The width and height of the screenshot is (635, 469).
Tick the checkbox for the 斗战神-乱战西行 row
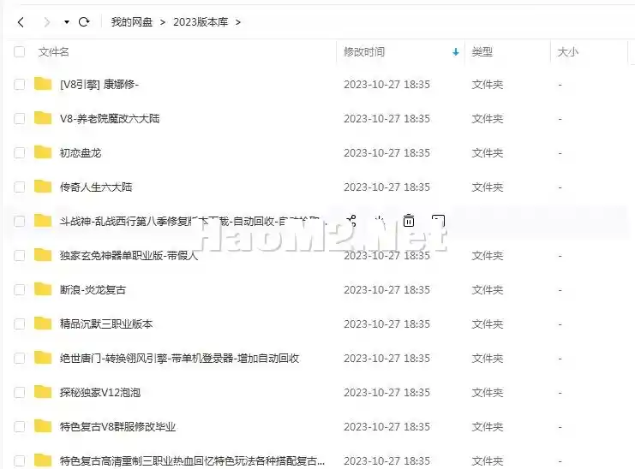coord(20,221)
